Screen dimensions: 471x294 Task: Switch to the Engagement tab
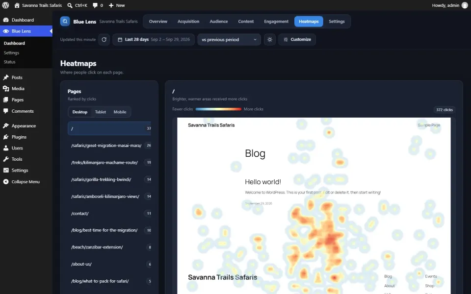pos(276,21)
